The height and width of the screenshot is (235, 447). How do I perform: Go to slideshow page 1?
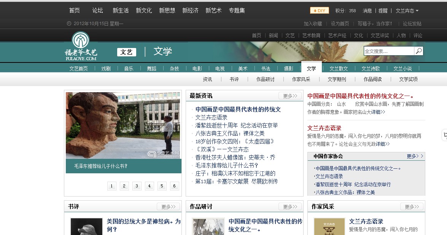(x=111, y=186)
